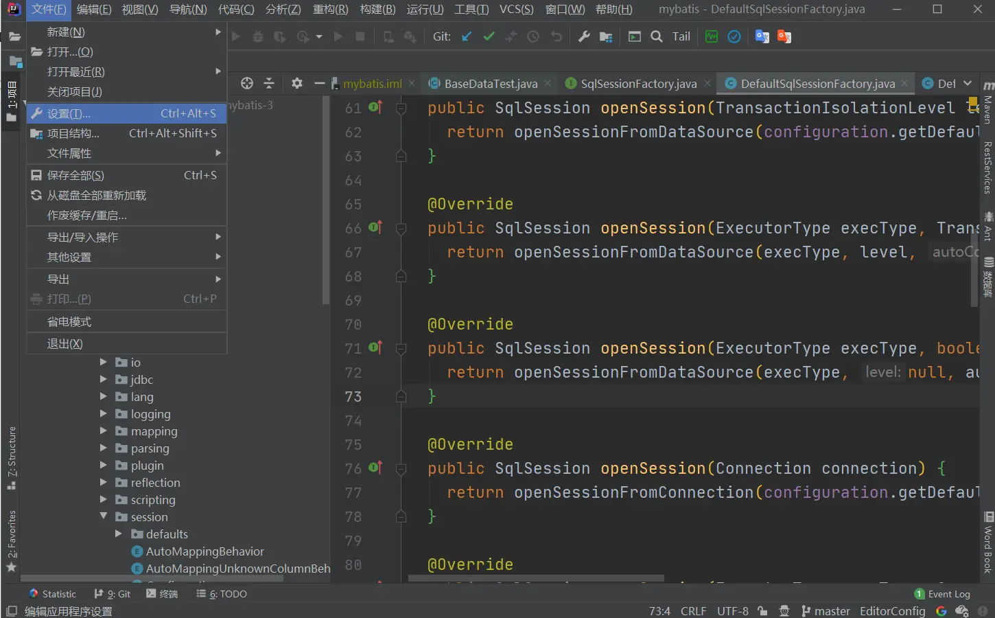995x618 pixels.
Task: Open Git history clock icon
Action: (533, 37)
